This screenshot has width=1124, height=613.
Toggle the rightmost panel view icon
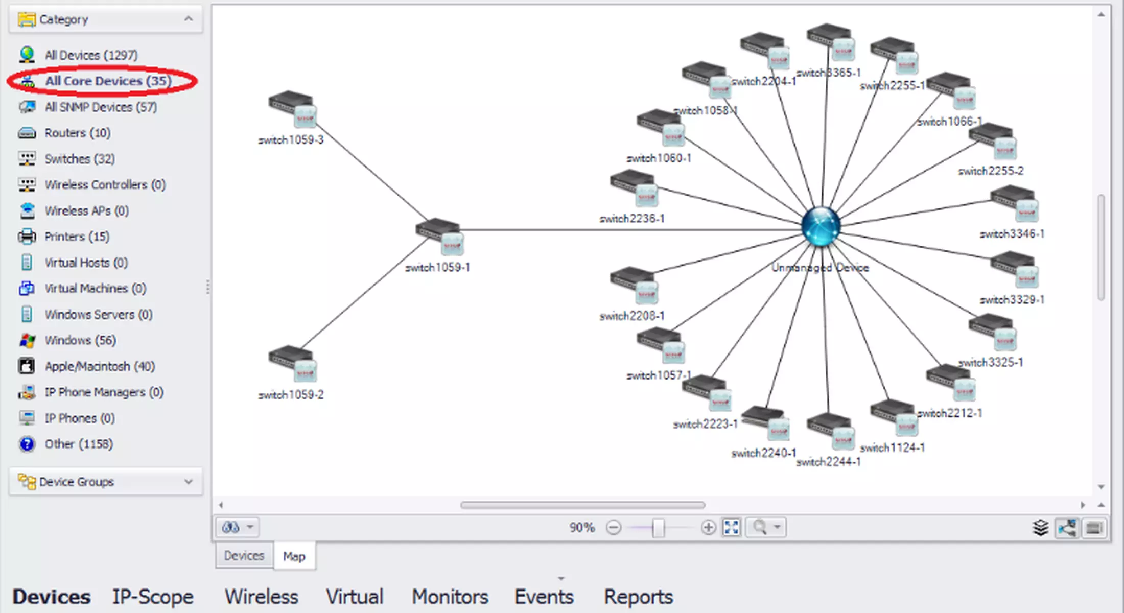tap(1094, 528)
